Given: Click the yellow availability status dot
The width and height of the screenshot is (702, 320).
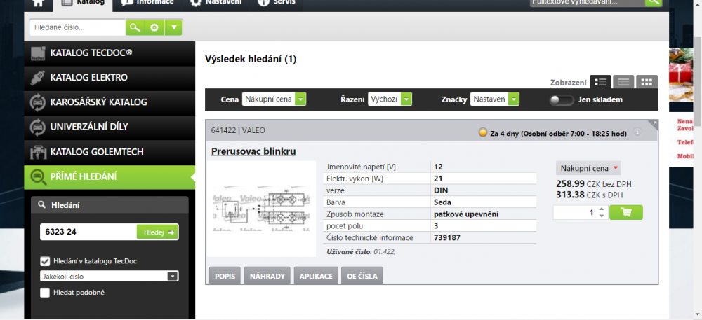Looking at the screenshot, I should (x=483, y=132).
